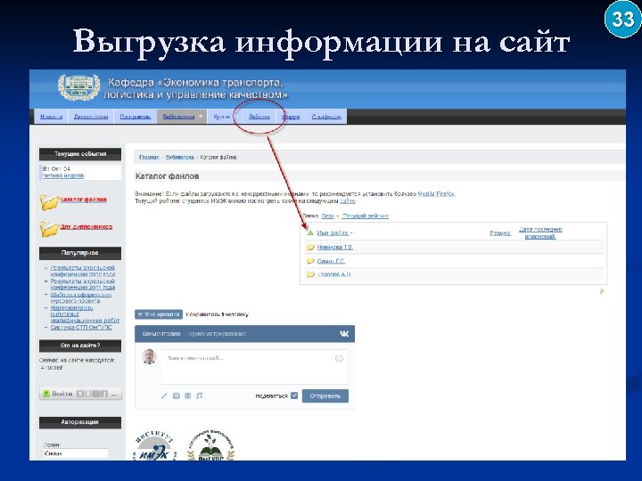The height and width of the screenshot is (481, 642).
Task: Click the Мне нравится like button
Action: point(159,314)
